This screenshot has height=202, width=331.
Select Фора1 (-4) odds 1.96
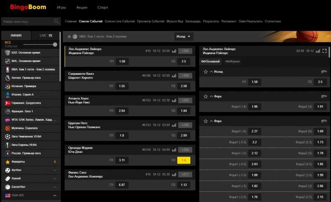tap(254, 107)
